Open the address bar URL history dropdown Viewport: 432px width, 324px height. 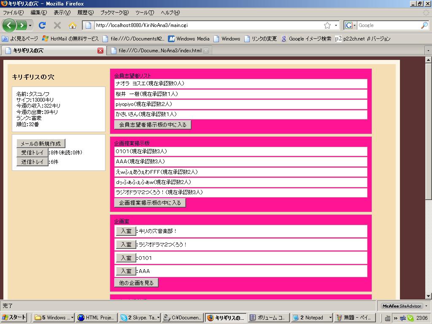pos(336,25)
